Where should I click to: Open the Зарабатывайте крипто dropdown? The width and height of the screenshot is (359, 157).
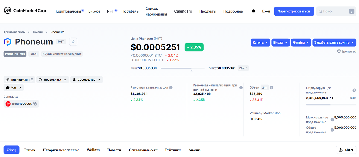tap(334, 42)
